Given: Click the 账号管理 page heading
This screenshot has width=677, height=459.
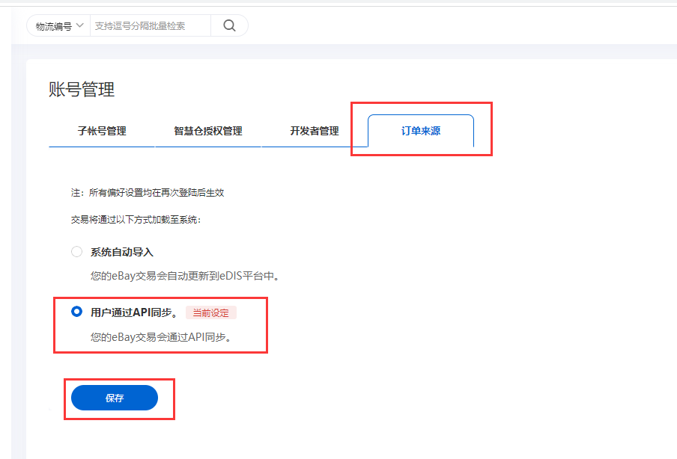Looking at the screenshot, I should coord(82,90).
